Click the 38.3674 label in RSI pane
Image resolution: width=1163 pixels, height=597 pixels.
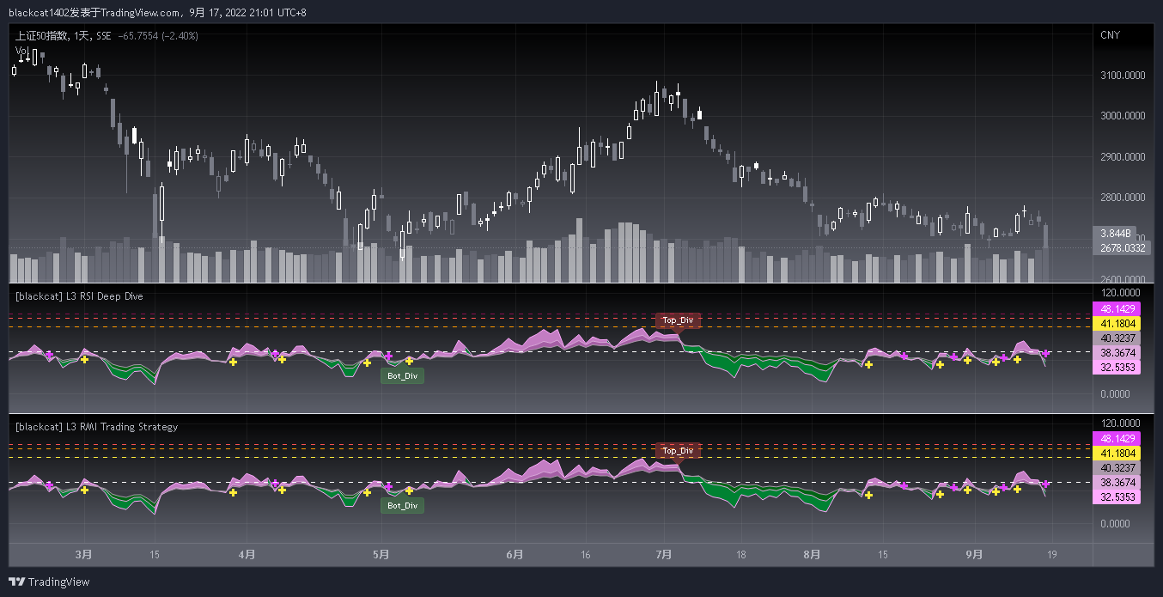(1117, 352)
